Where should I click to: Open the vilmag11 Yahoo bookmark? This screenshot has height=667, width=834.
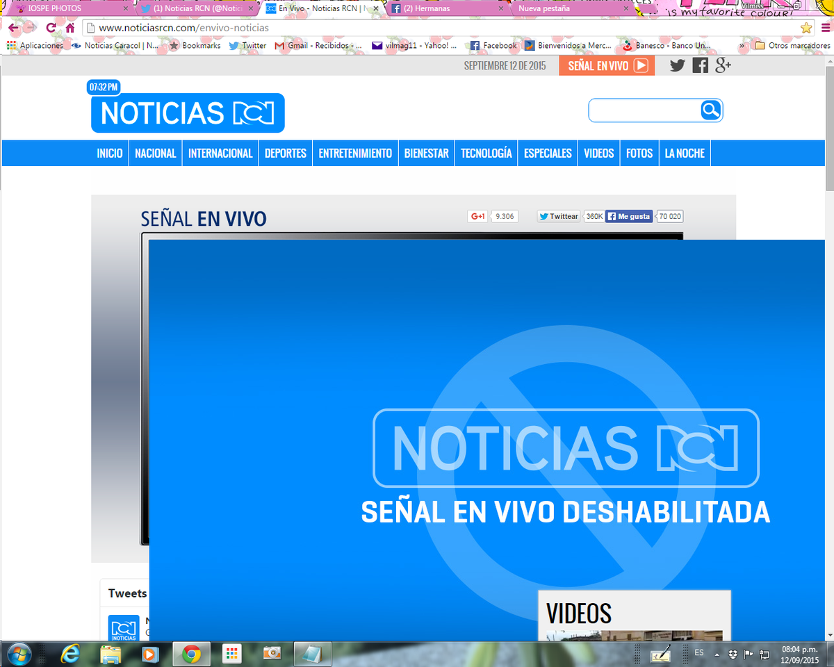pyautogui.click(x=415, y=45)
